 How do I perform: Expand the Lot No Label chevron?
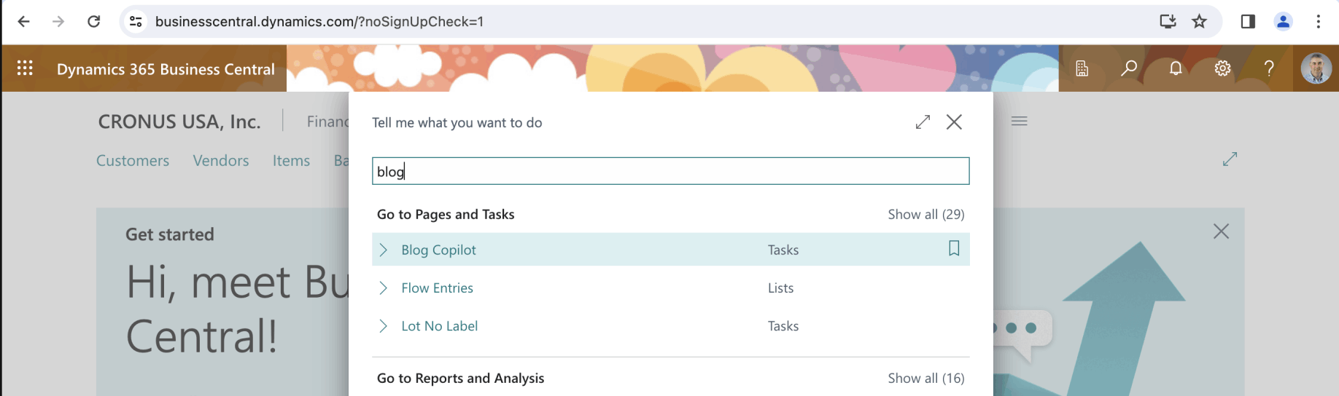click(x=384, y=326)
